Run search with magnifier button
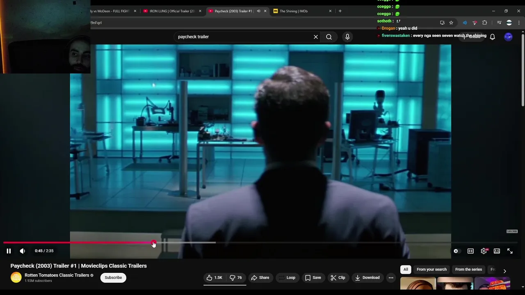Image resolution: width=525 pixels, height=295 pixels. coord(329,37)
